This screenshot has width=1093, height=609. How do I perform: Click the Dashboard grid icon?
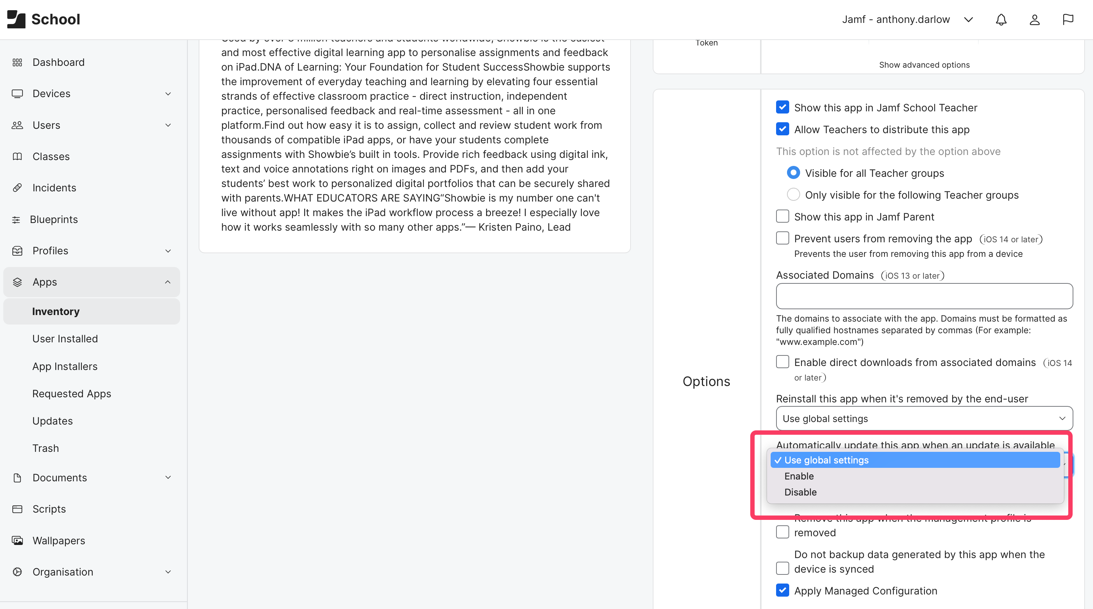pos(17,62)
